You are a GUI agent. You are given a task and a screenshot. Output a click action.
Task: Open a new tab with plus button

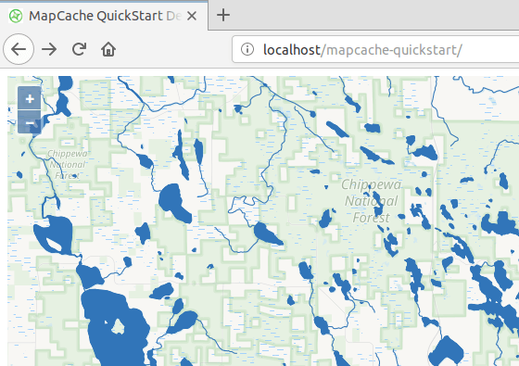[x=223, y=15]
